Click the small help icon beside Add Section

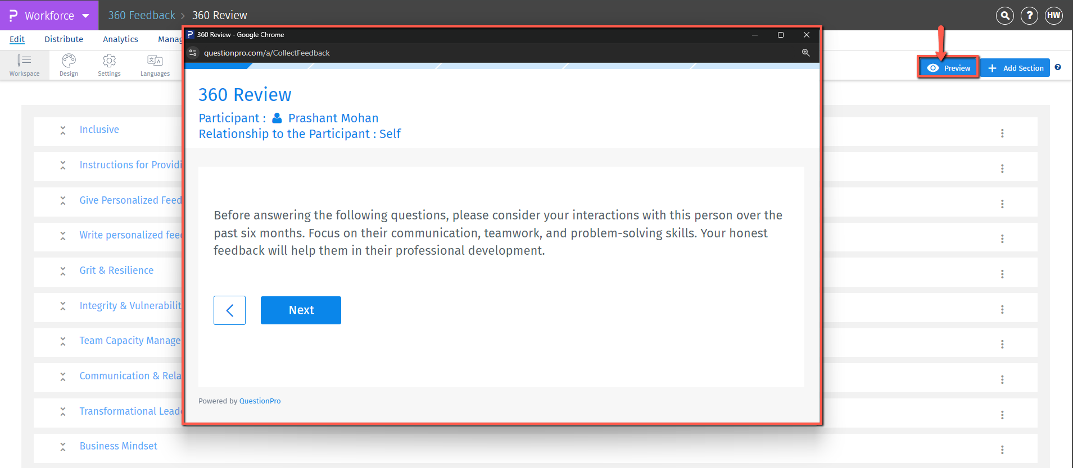point(1058,67)
